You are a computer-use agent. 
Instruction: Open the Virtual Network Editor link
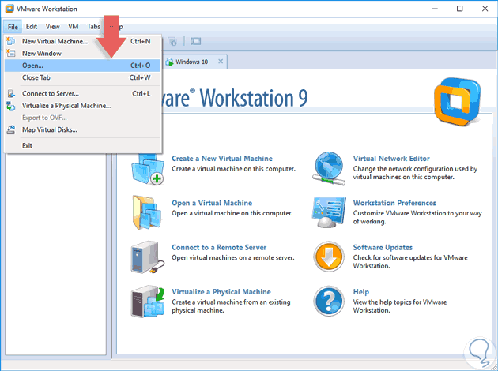[391, 159]
